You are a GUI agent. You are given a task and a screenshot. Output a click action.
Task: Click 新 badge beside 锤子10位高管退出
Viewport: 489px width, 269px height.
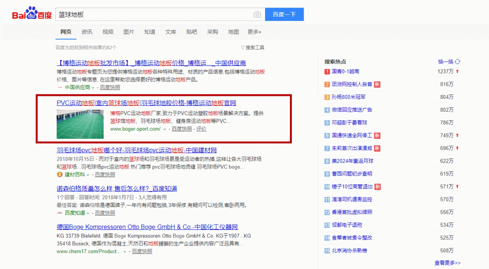click(377, 187)
